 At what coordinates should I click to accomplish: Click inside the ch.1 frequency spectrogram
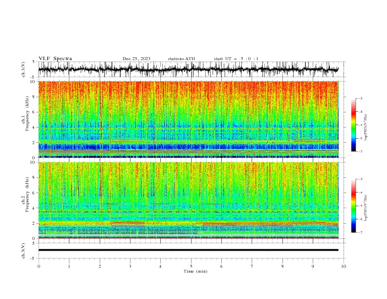tap(188, 119)
